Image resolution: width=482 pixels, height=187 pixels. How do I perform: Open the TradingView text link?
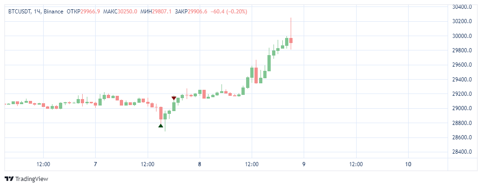click(32, 179)
